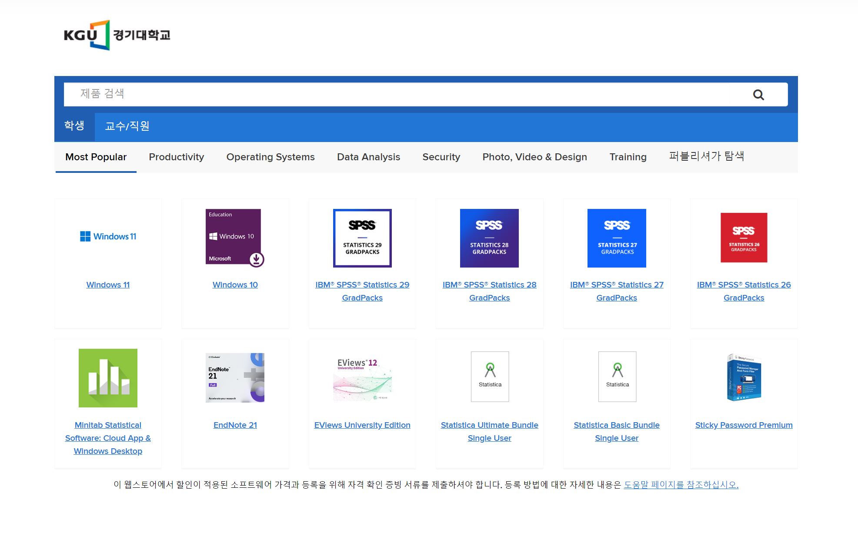Open the EndNote 21 product image
Screen dimensions: 858x559
[235, 378]
